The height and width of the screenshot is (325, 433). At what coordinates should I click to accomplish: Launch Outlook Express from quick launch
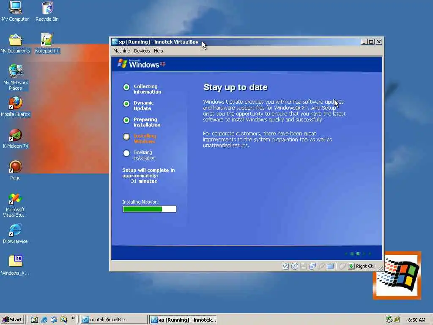click(x=54, y=320)
